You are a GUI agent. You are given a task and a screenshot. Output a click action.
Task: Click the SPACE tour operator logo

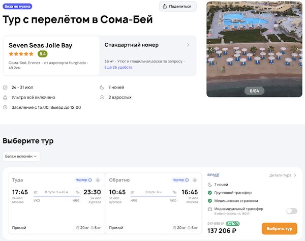[x=214, y=175]
